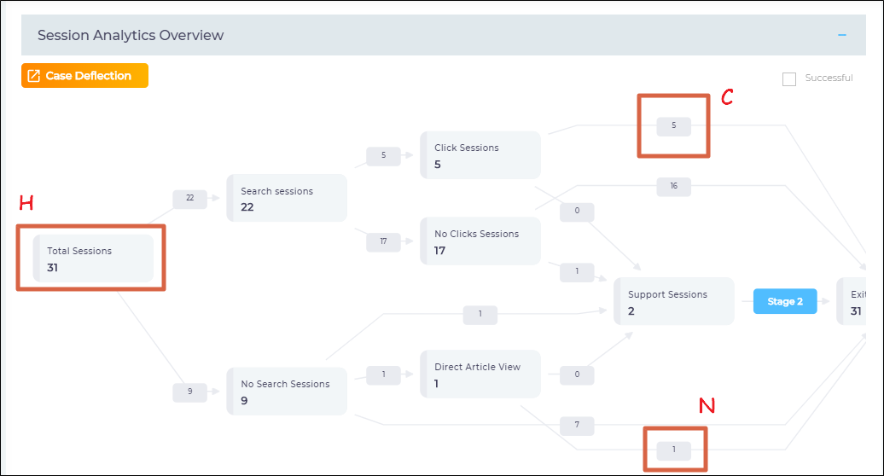Viewport: 884px width, 476px height.
Task: Select the Search sessions node
Action: click(x=287, y=198)
